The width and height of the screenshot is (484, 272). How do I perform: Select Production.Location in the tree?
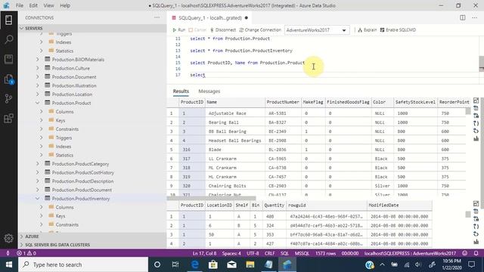pos(72,94)
